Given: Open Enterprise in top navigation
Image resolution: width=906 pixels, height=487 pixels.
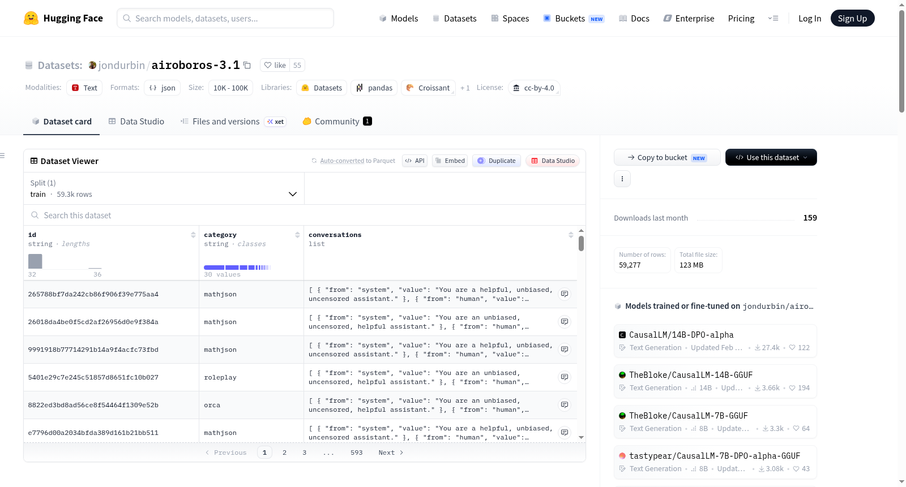Looking at the screenshot, I should click(689, 18).
